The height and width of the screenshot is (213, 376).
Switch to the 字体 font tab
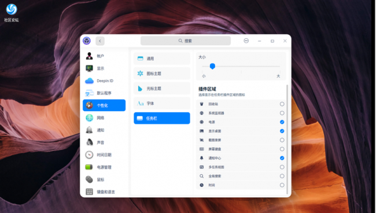click(162, 104)
